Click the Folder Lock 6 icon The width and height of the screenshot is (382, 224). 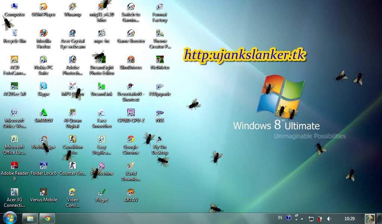point(43,168)
